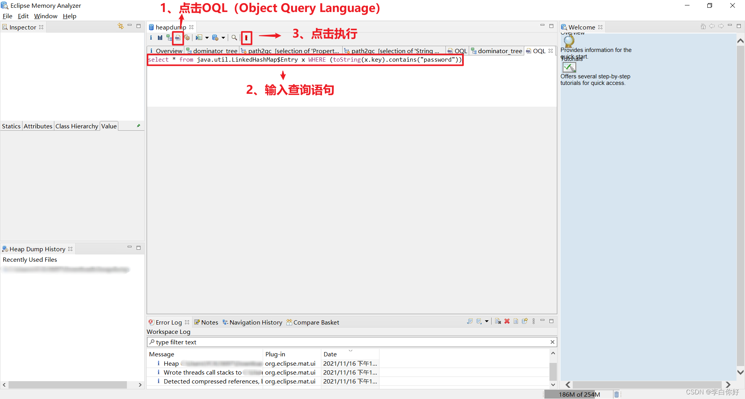This screenshot has height=399, width=745.
Task: Open the log file icon in Error Log
Action: [516, 321]
